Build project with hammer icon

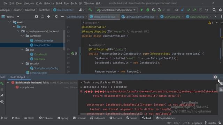pyautogui.click(x=90, y=10)
